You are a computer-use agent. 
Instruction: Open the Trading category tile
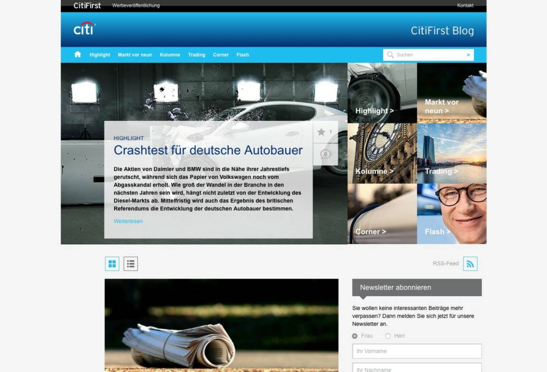point(452,154)
